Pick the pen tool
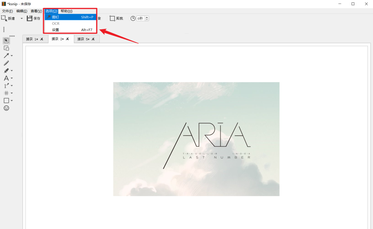The image size is (373, 229). [x=7, y=63]
